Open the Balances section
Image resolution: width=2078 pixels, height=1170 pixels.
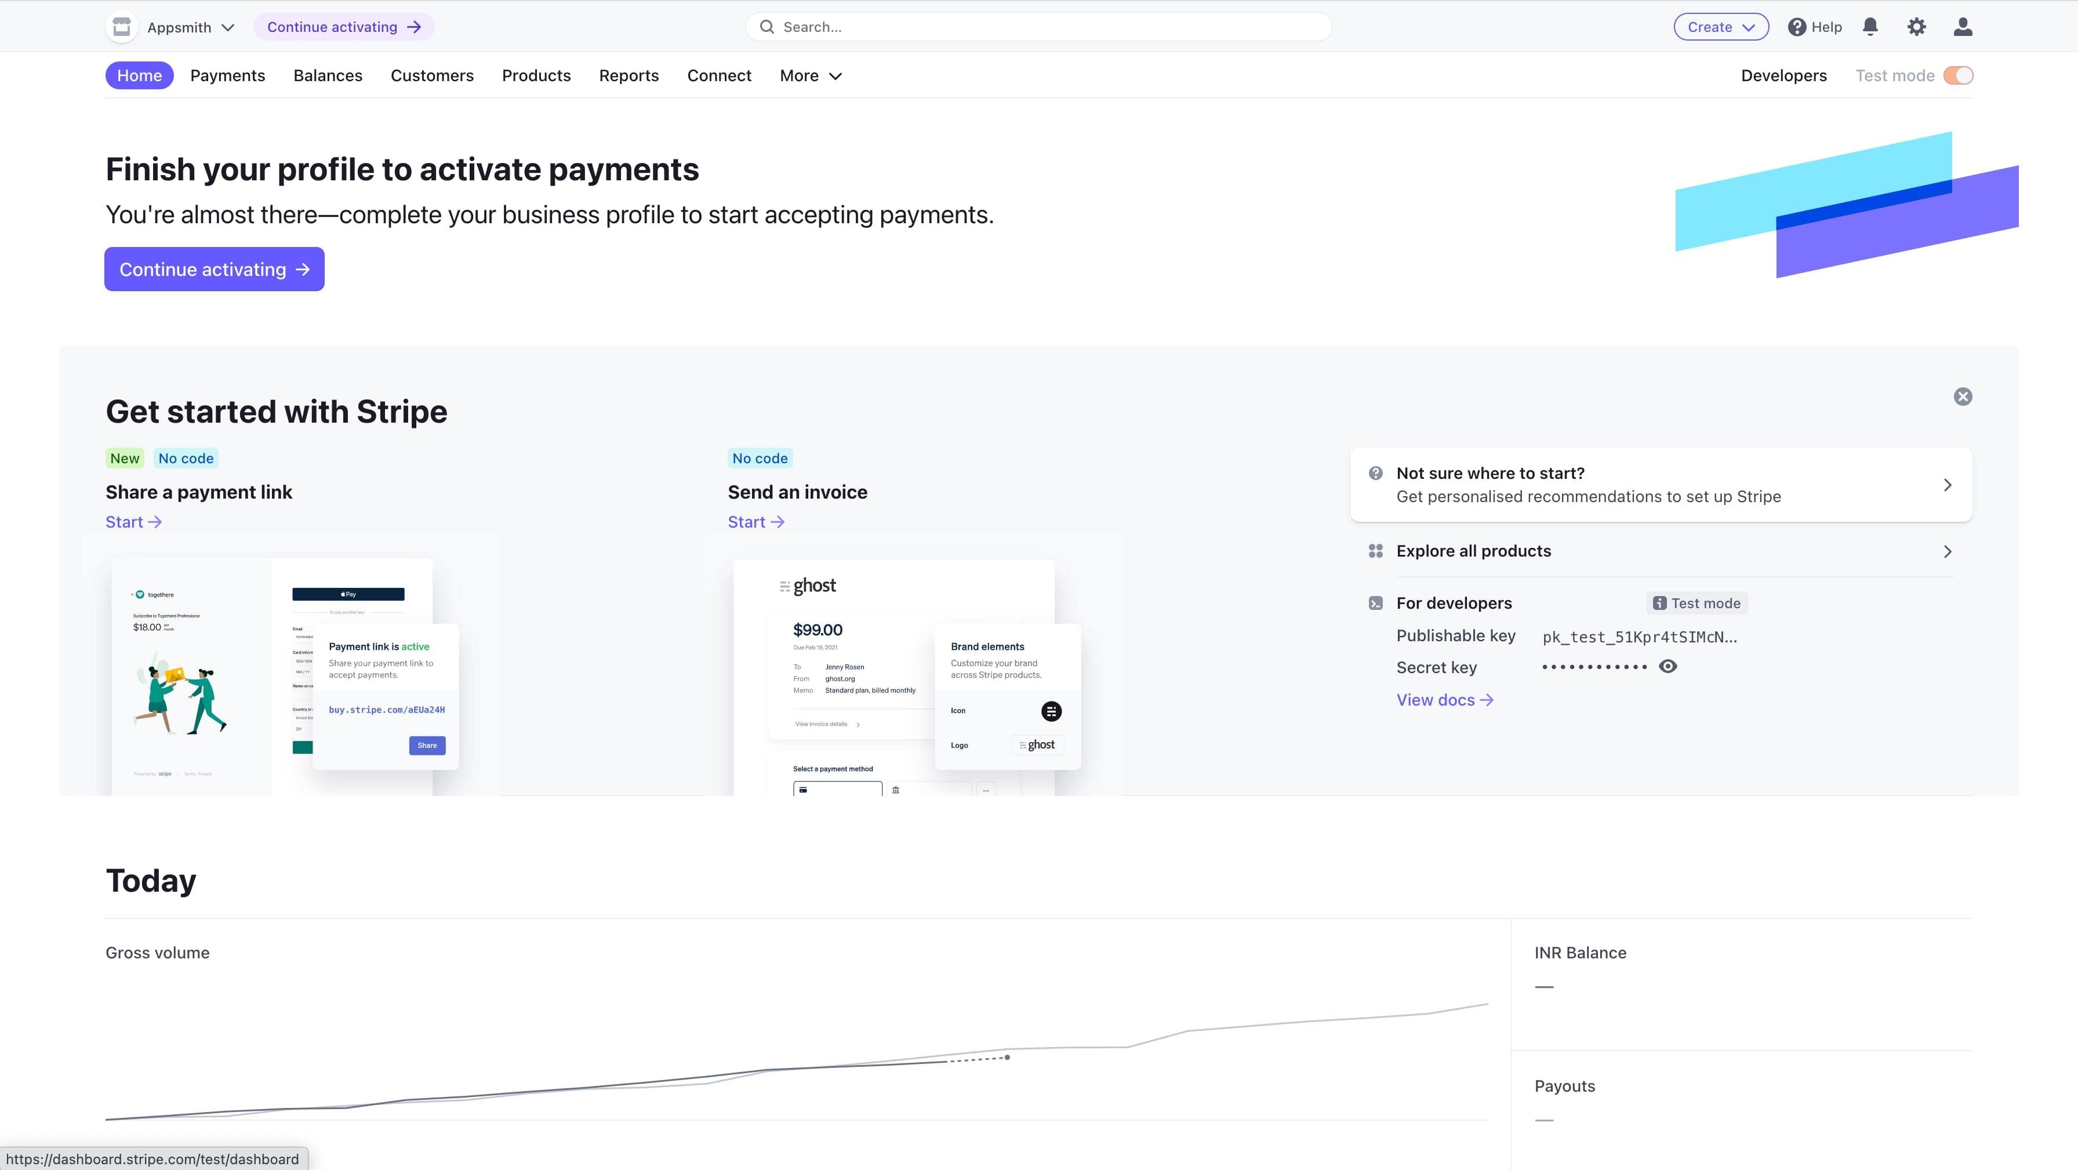coord(328,75)
